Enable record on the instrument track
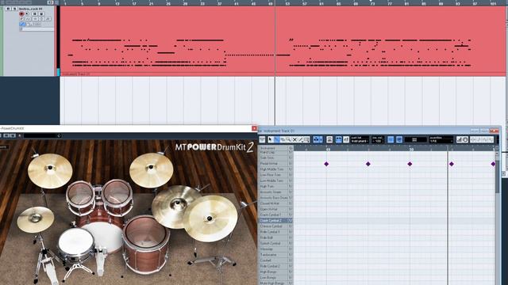Image resolution: width=508 pixels, height=285 pixels. click(21, 14)
